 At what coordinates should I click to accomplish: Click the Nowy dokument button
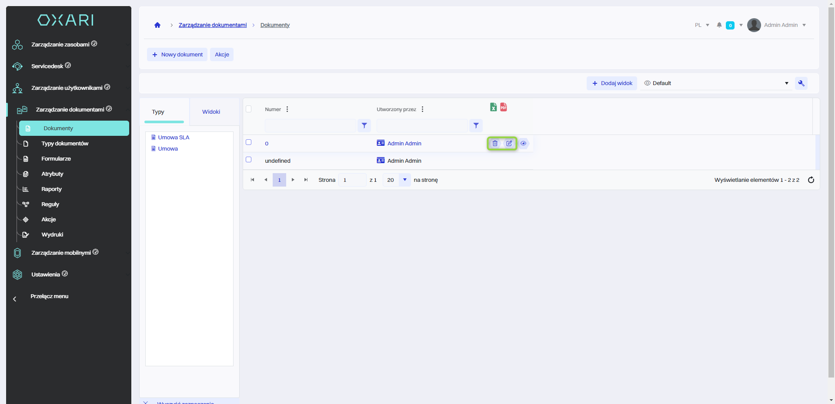[x=177, y=55]
